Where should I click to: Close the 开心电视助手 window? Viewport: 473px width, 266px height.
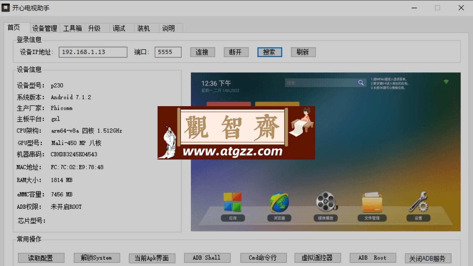click(x=461, y=8)
